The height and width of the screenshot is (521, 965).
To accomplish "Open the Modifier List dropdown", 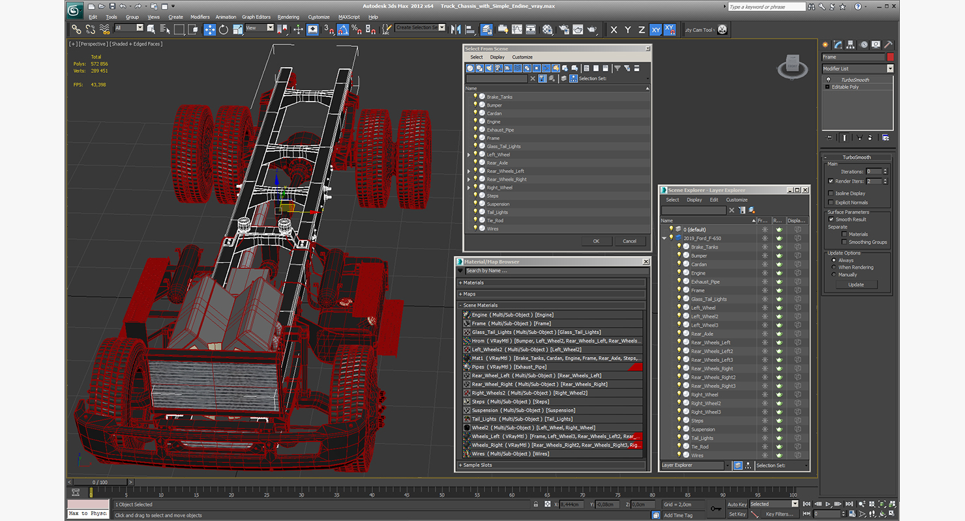I will 857,68.
